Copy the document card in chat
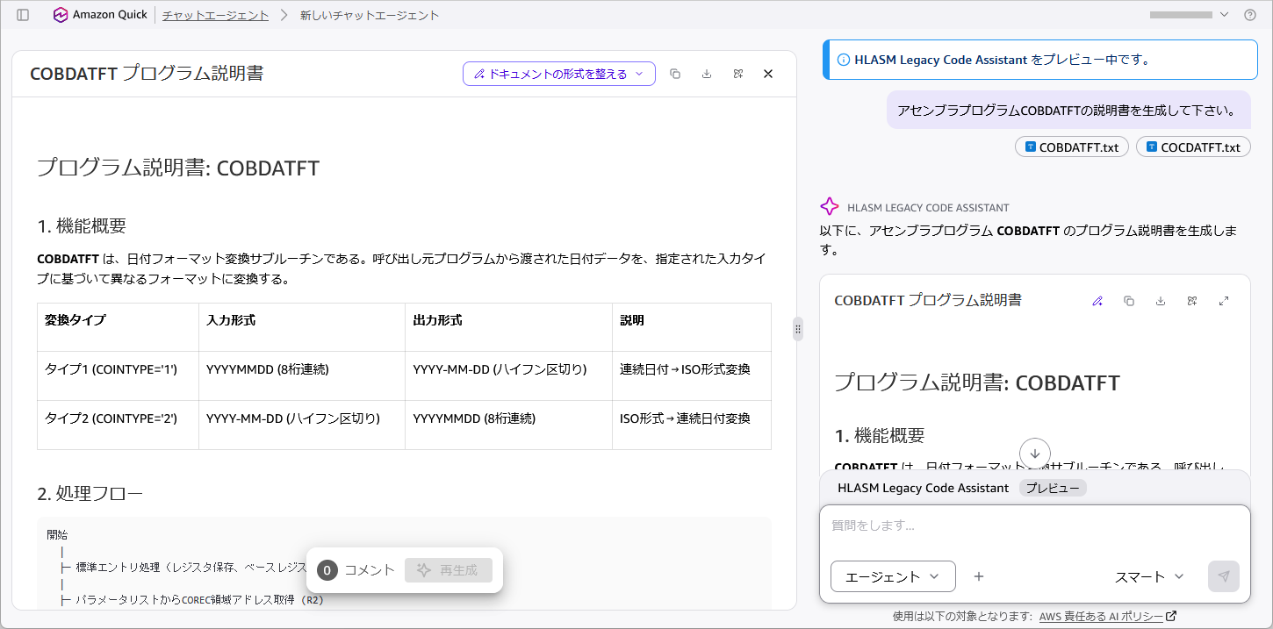Screen dimensions: 1273x629 [1129, 301]
